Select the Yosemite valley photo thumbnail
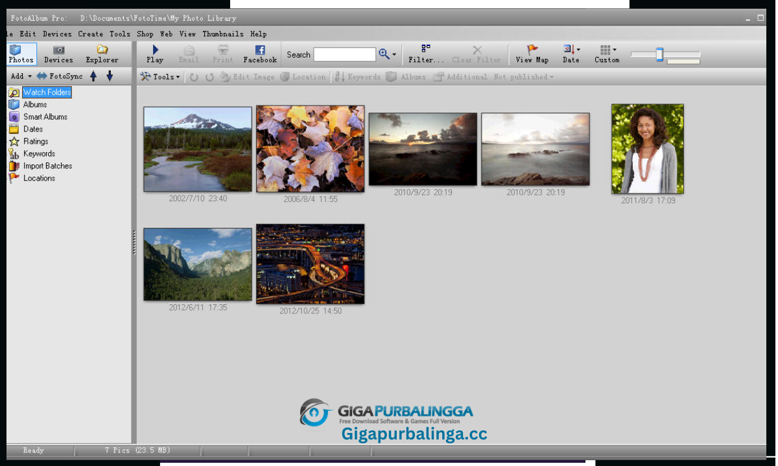The width and height of the screenshot is (778, 466). [198, 264]
